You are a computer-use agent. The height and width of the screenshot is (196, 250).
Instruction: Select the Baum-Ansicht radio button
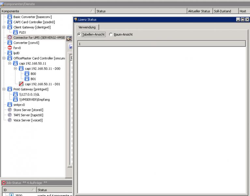coord(111,34)
